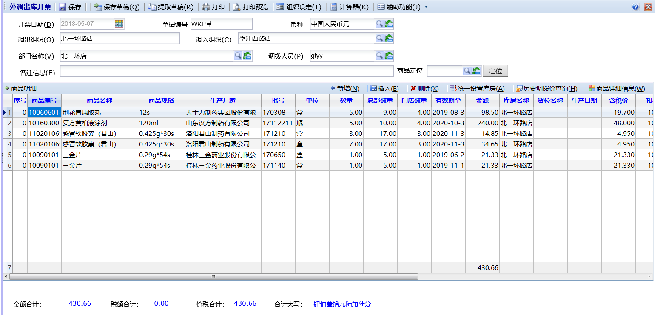Click green house icon in 部门名称 field

coord(248,55)
